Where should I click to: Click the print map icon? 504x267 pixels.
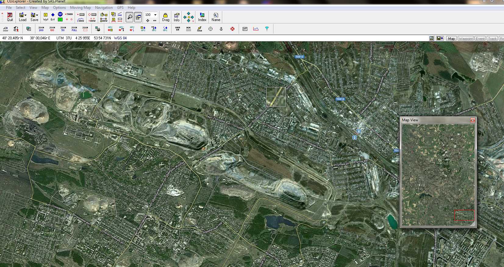pyautogui.click(x=98, y=29)
